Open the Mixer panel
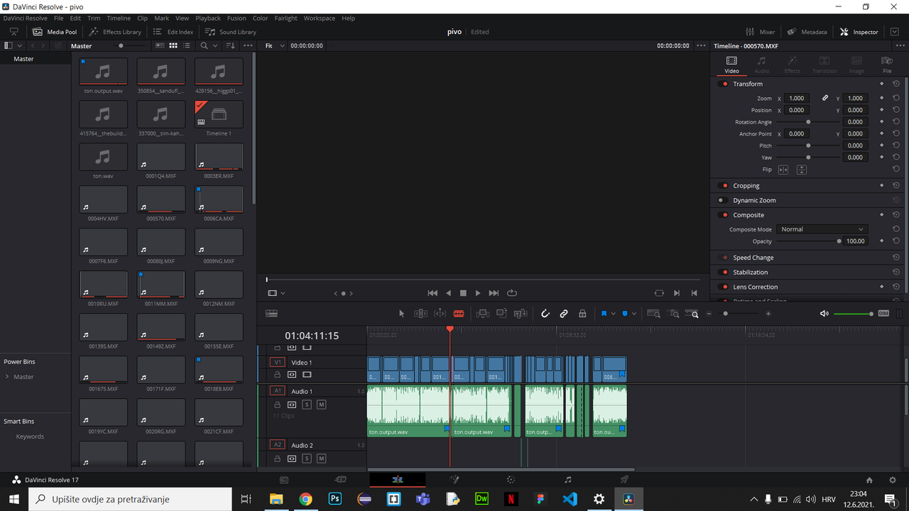This screenshot has height=511, width=909. 760,32
